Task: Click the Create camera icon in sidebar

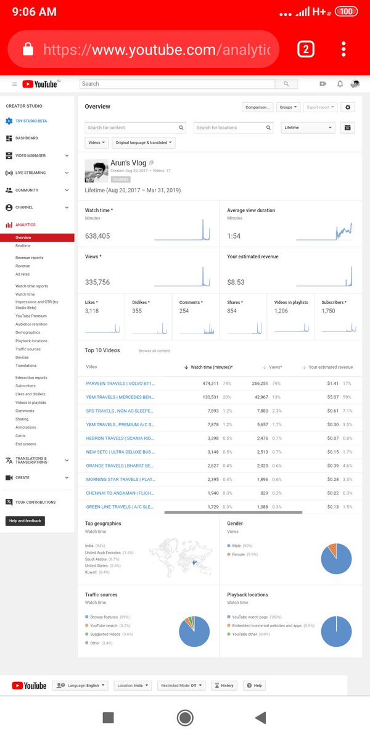Action: coord(9,477)
